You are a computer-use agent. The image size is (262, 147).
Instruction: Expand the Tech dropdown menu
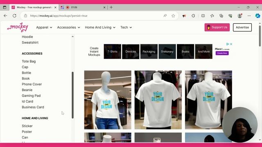click(126, 27)
